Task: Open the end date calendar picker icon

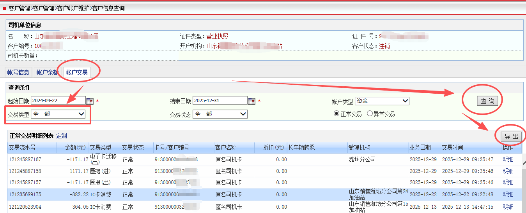Action: 251,101
